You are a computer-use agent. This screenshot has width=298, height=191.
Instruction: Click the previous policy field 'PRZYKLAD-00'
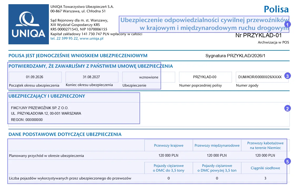click(x=205, y=77)
